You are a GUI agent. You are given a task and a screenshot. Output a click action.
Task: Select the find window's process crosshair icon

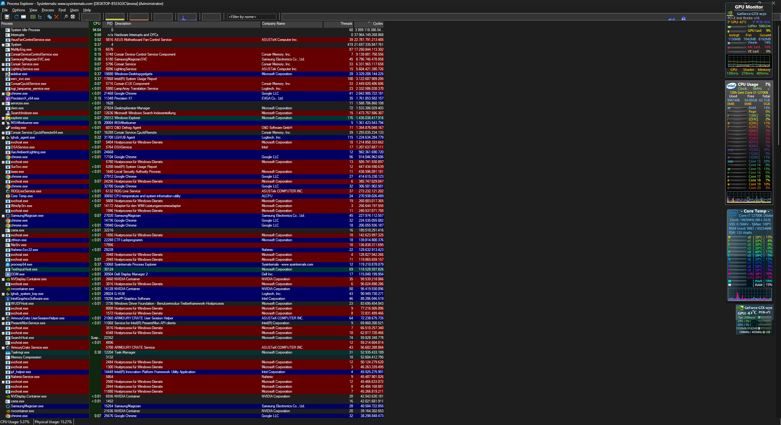(x=73, y=17)
